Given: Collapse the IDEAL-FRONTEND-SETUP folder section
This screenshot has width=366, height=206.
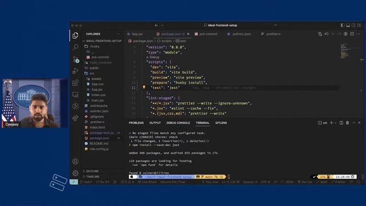Looking at the screenshot, I should click(x=102, y=41).
